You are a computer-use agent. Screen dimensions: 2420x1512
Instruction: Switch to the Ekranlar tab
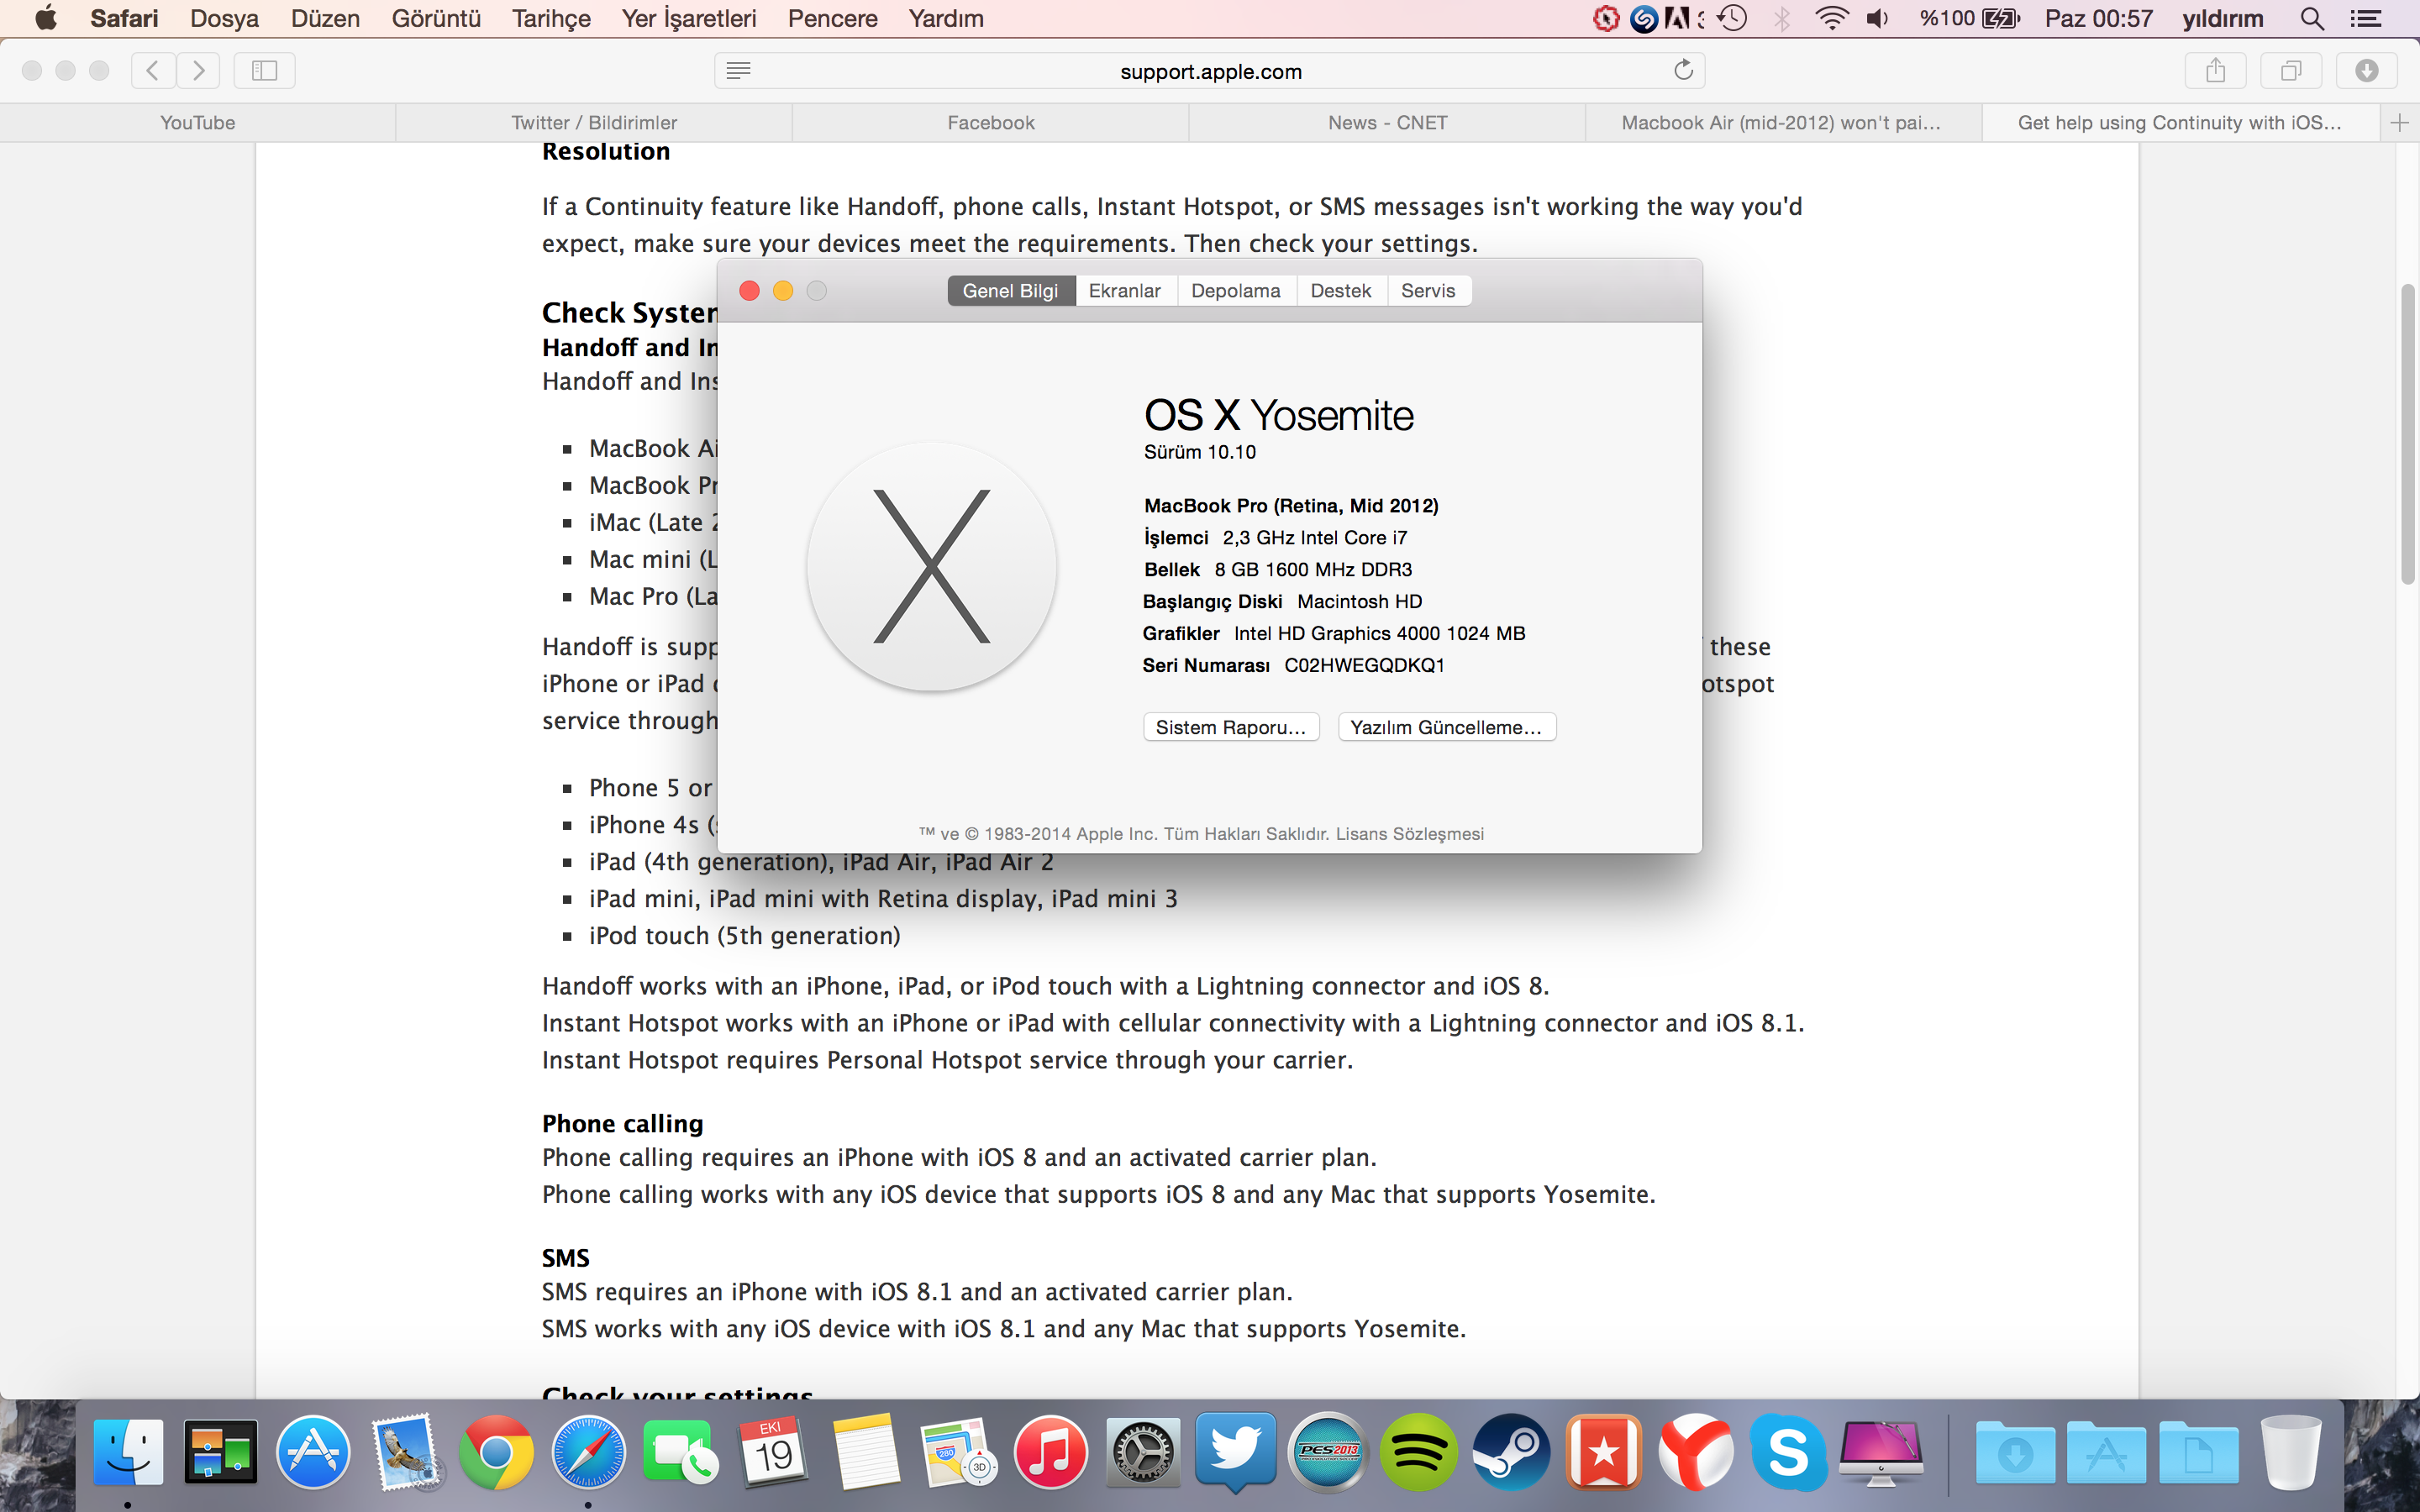[1124, 290]
